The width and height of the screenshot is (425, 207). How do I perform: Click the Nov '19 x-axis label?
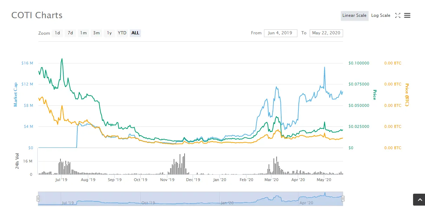(167, 180)
